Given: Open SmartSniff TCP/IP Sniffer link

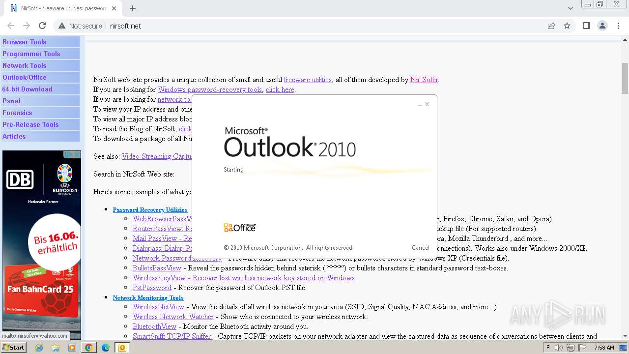Looking at the screenshot, I should (x=172, y=336).
